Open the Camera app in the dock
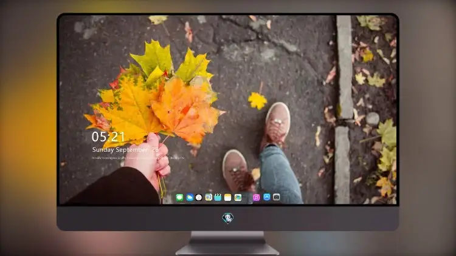Screen dimensions: 456x256 click(277, 197)
